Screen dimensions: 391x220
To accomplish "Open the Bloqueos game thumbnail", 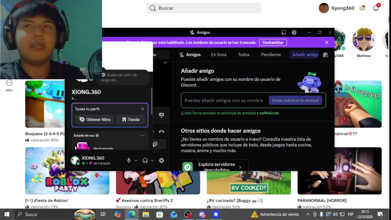I will pos(45,104).
